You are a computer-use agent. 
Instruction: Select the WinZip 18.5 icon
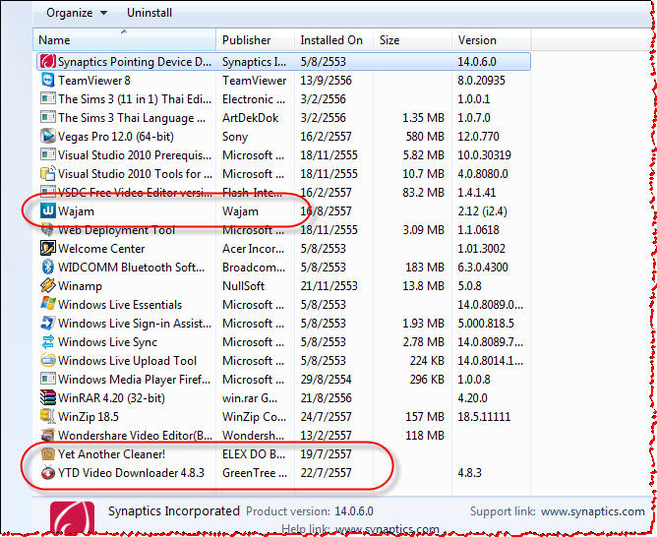(47, 417)
